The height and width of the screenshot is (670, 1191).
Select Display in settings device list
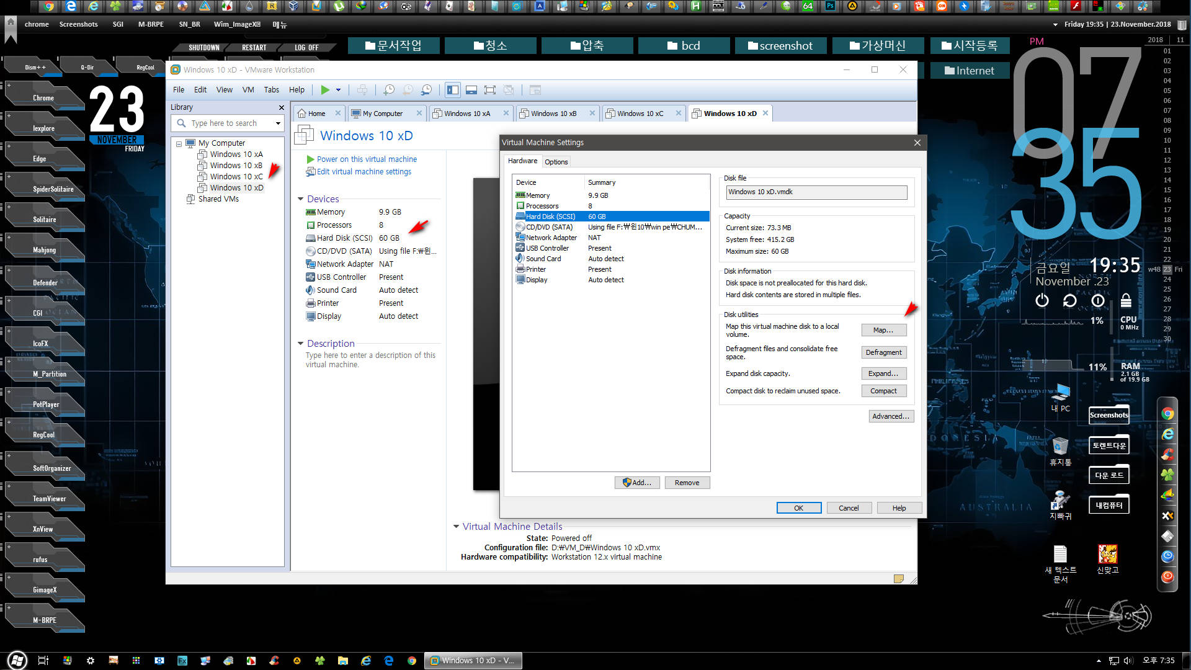click(611, 280)
